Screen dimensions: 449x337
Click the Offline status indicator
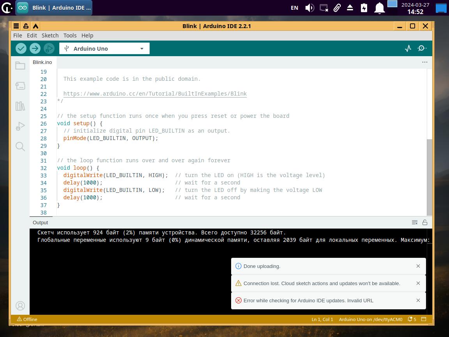tap(27, 319)
